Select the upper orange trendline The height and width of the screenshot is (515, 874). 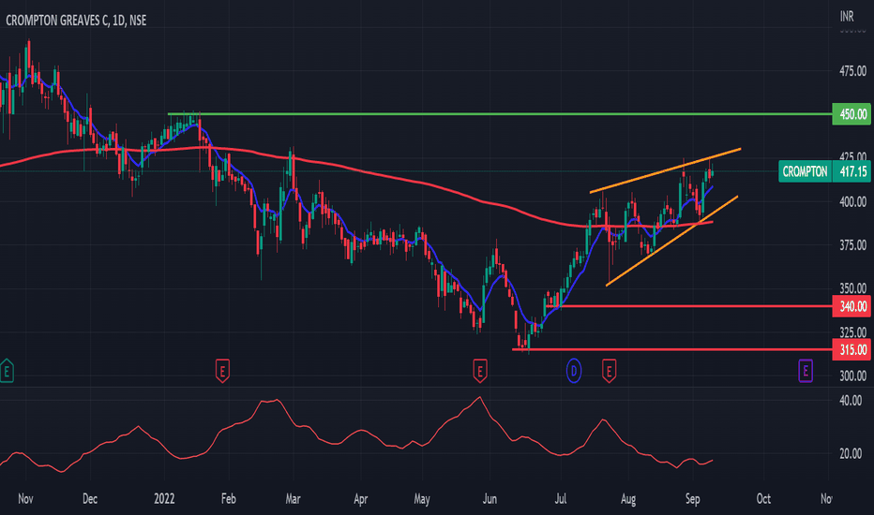[x=665, y=171]
